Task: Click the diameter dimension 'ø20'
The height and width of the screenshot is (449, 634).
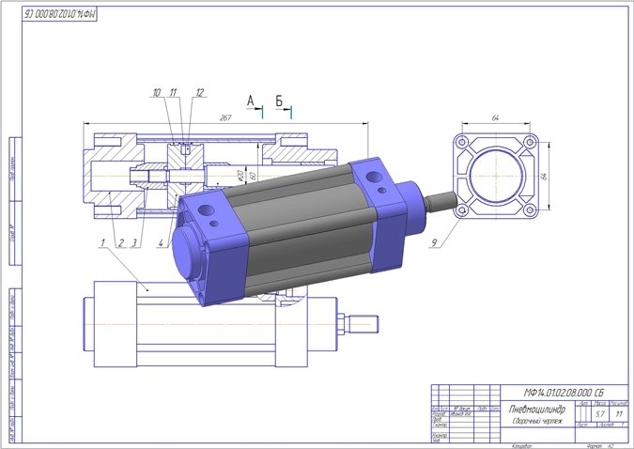Action: tap(240, 175)
